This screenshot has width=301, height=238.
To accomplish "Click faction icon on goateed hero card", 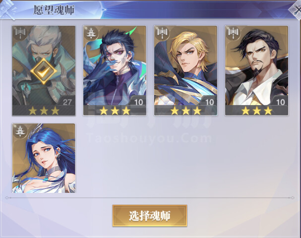I will (233, 33).
